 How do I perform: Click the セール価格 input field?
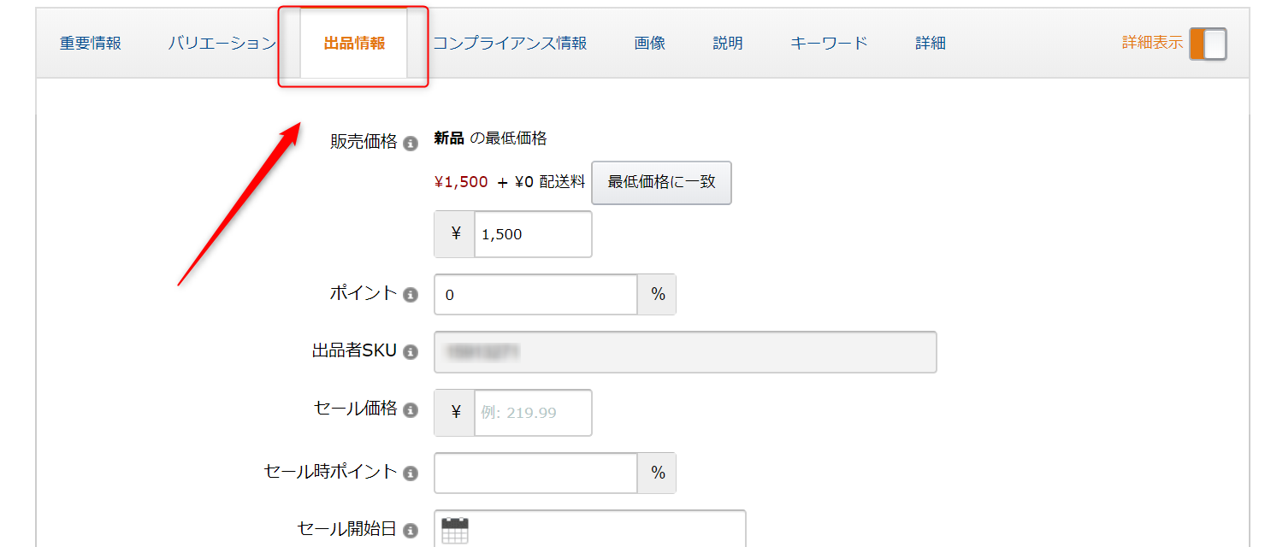tap(533, 413)
